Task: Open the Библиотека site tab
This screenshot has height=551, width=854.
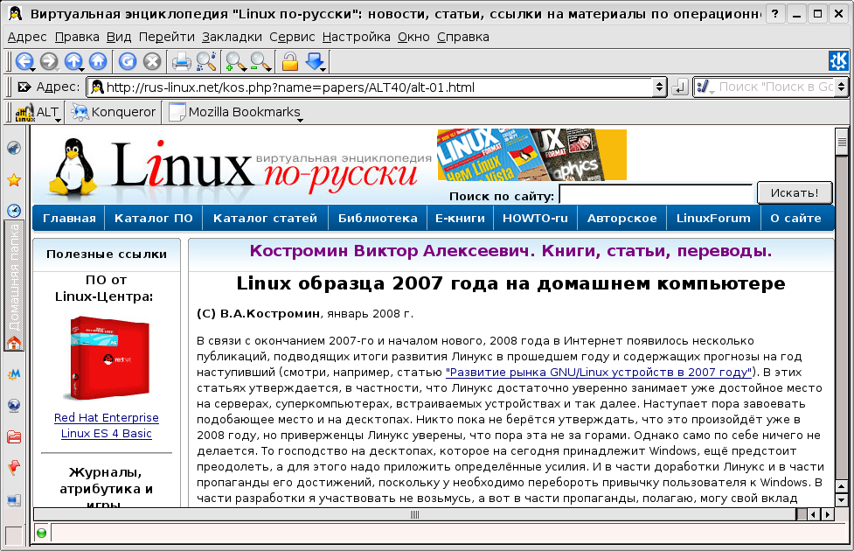Action: 378,218
